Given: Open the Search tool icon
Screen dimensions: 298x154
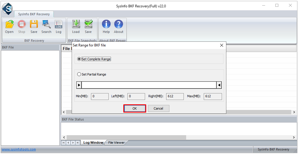Looking at the screenshot, I should point(46,27).
